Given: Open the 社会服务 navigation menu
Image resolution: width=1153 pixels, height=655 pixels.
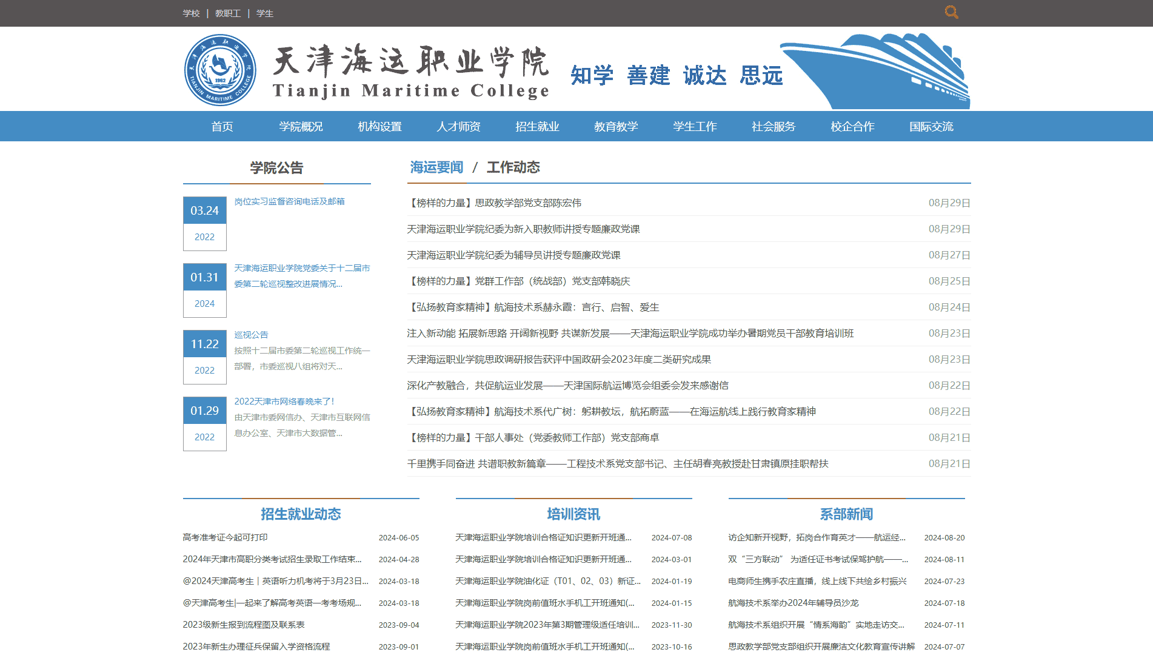Looking at the screenshot, I should (x=774, y=126).
